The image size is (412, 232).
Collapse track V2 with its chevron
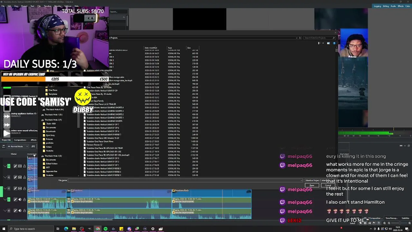point(5,177)
